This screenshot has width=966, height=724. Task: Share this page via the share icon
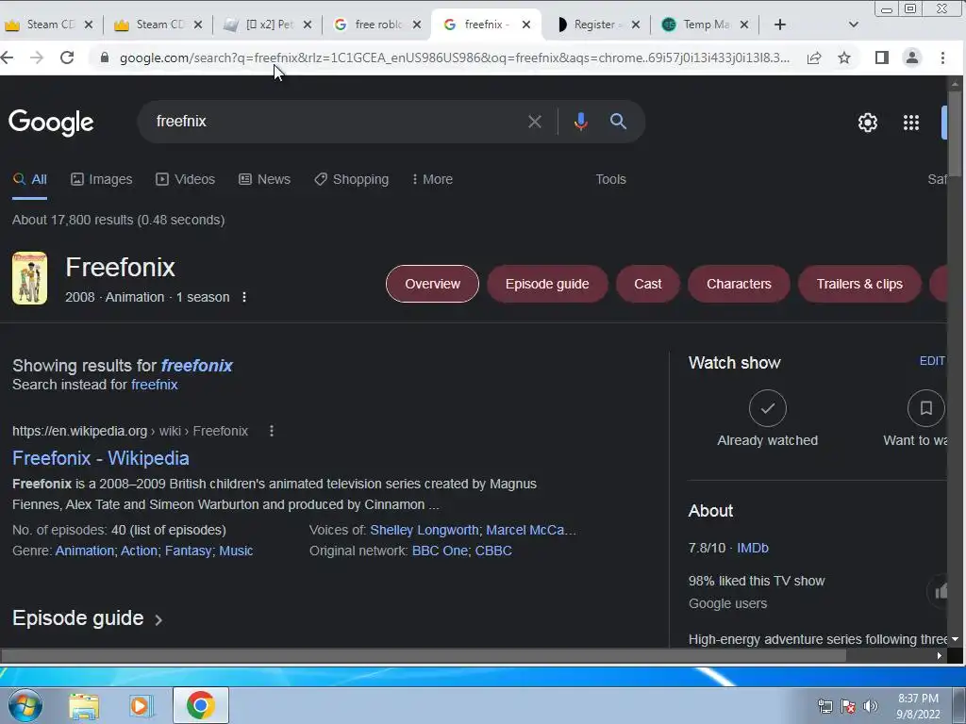coord(814,58)
